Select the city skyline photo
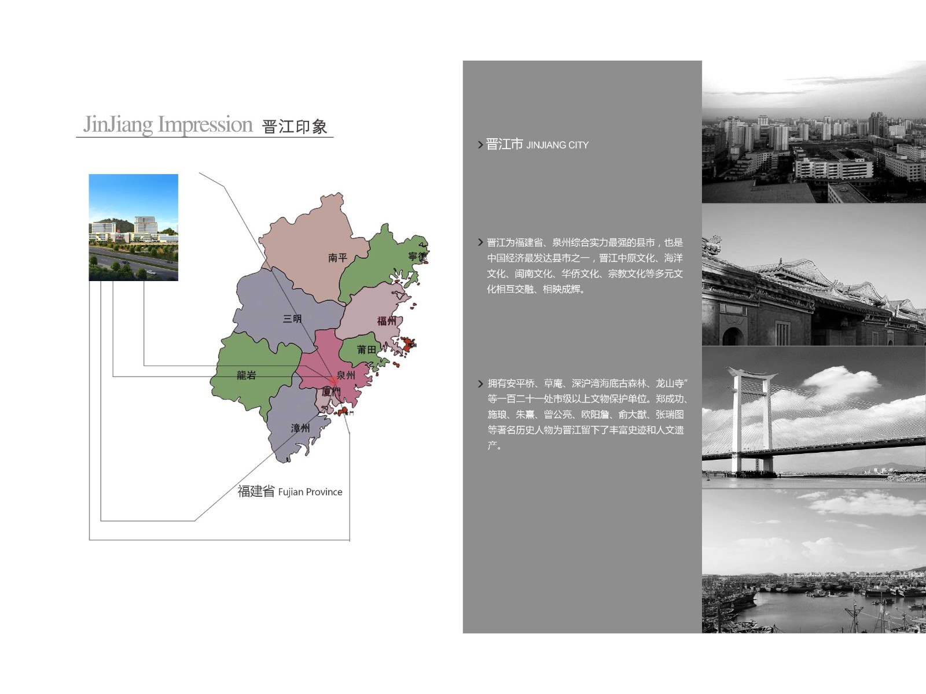The image size is (926, 694). point(814,132)
